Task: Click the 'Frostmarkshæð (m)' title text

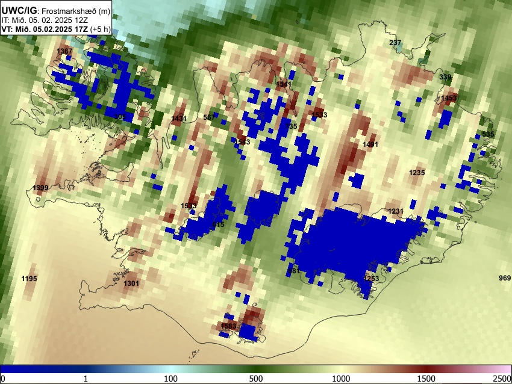Action: click(76, 11)
